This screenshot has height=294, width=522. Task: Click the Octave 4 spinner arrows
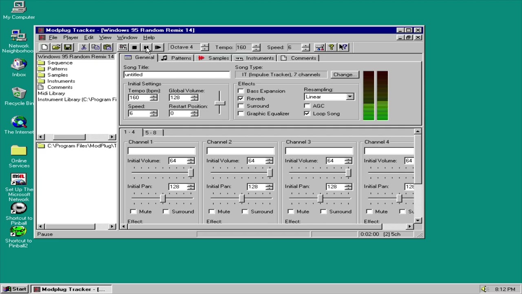tap(204, 47)
